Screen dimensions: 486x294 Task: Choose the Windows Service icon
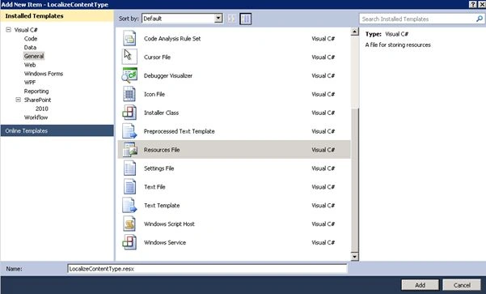point(129,242)
